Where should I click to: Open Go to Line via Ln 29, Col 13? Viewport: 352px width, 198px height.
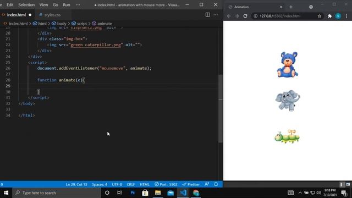(76, 185)
